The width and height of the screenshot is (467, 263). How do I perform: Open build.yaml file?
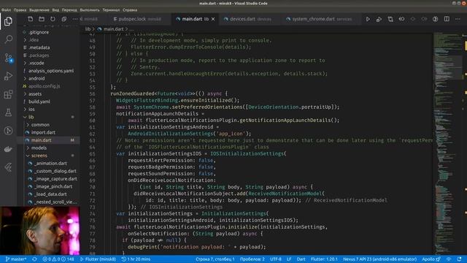tap(39, 102)
